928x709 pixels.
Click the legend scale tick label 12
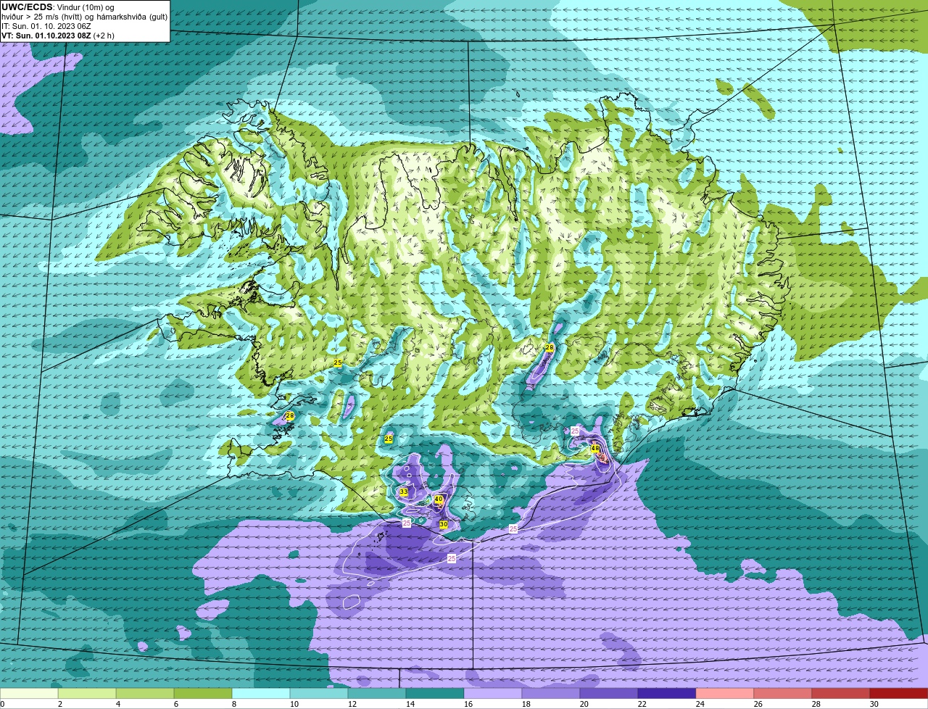tap(352, 704)
